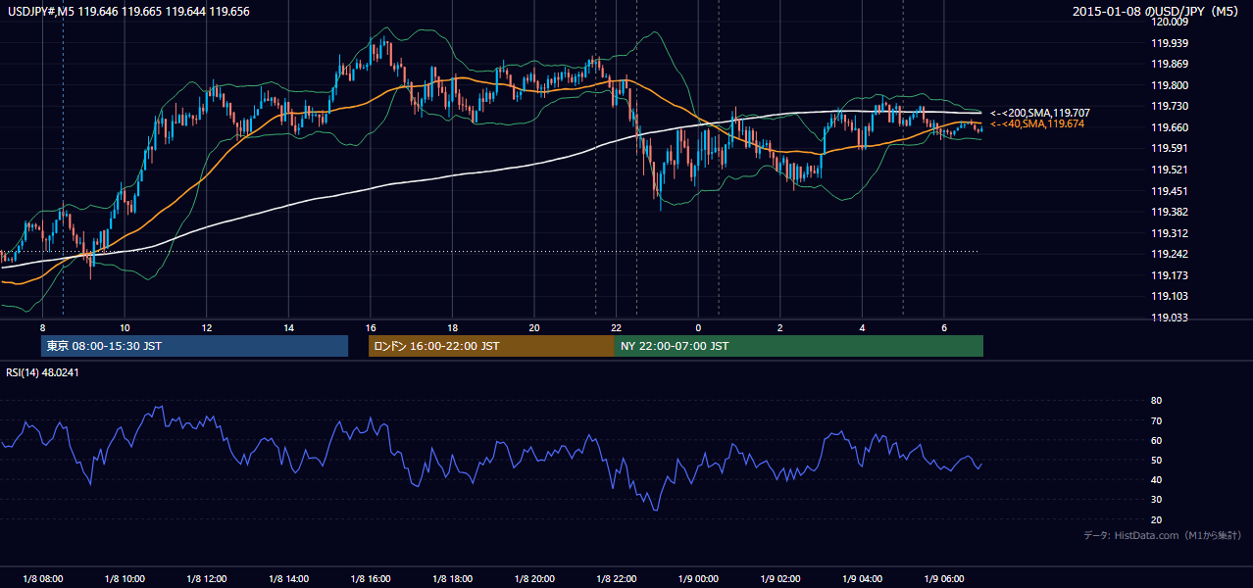Click price axis label 119.730
The width and height of the screenshot is (1253, 588).
1170,106
